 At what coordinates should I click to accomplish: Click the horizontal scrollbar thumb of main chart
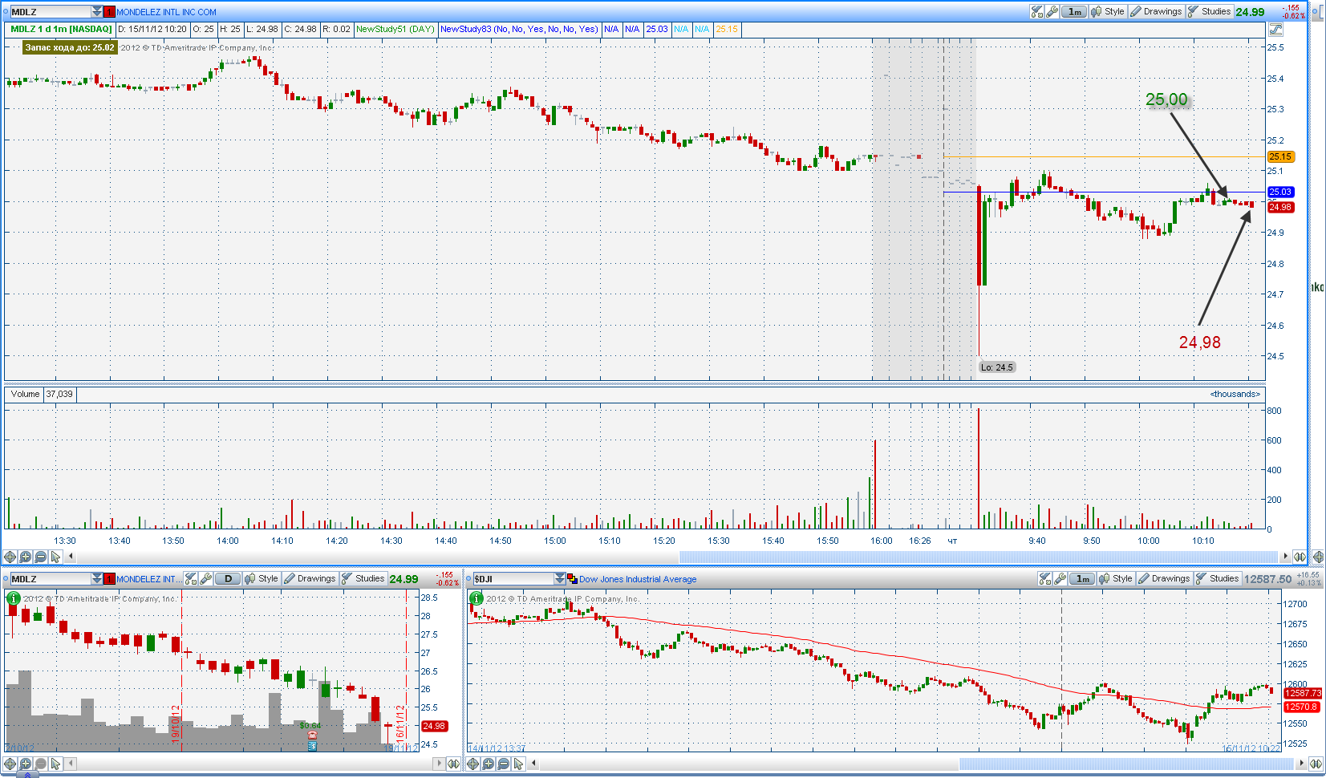[x=978, y=557]
